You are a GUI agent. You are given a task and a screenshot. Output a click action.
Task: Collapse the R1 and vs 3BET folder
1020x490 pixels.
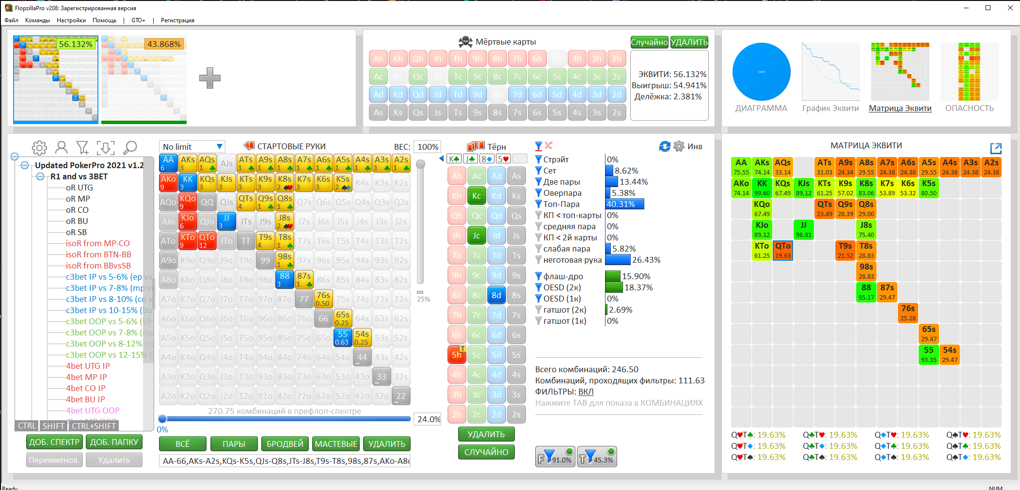click(40, 176)
